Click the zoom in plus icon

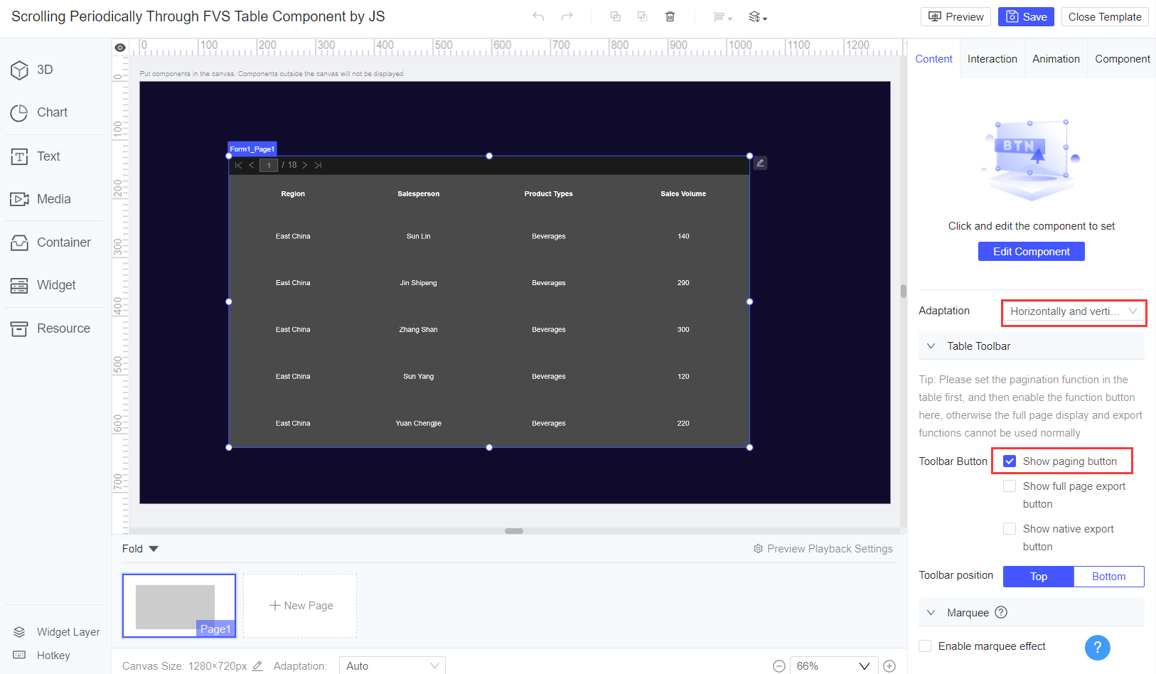(x=889, y=666)
